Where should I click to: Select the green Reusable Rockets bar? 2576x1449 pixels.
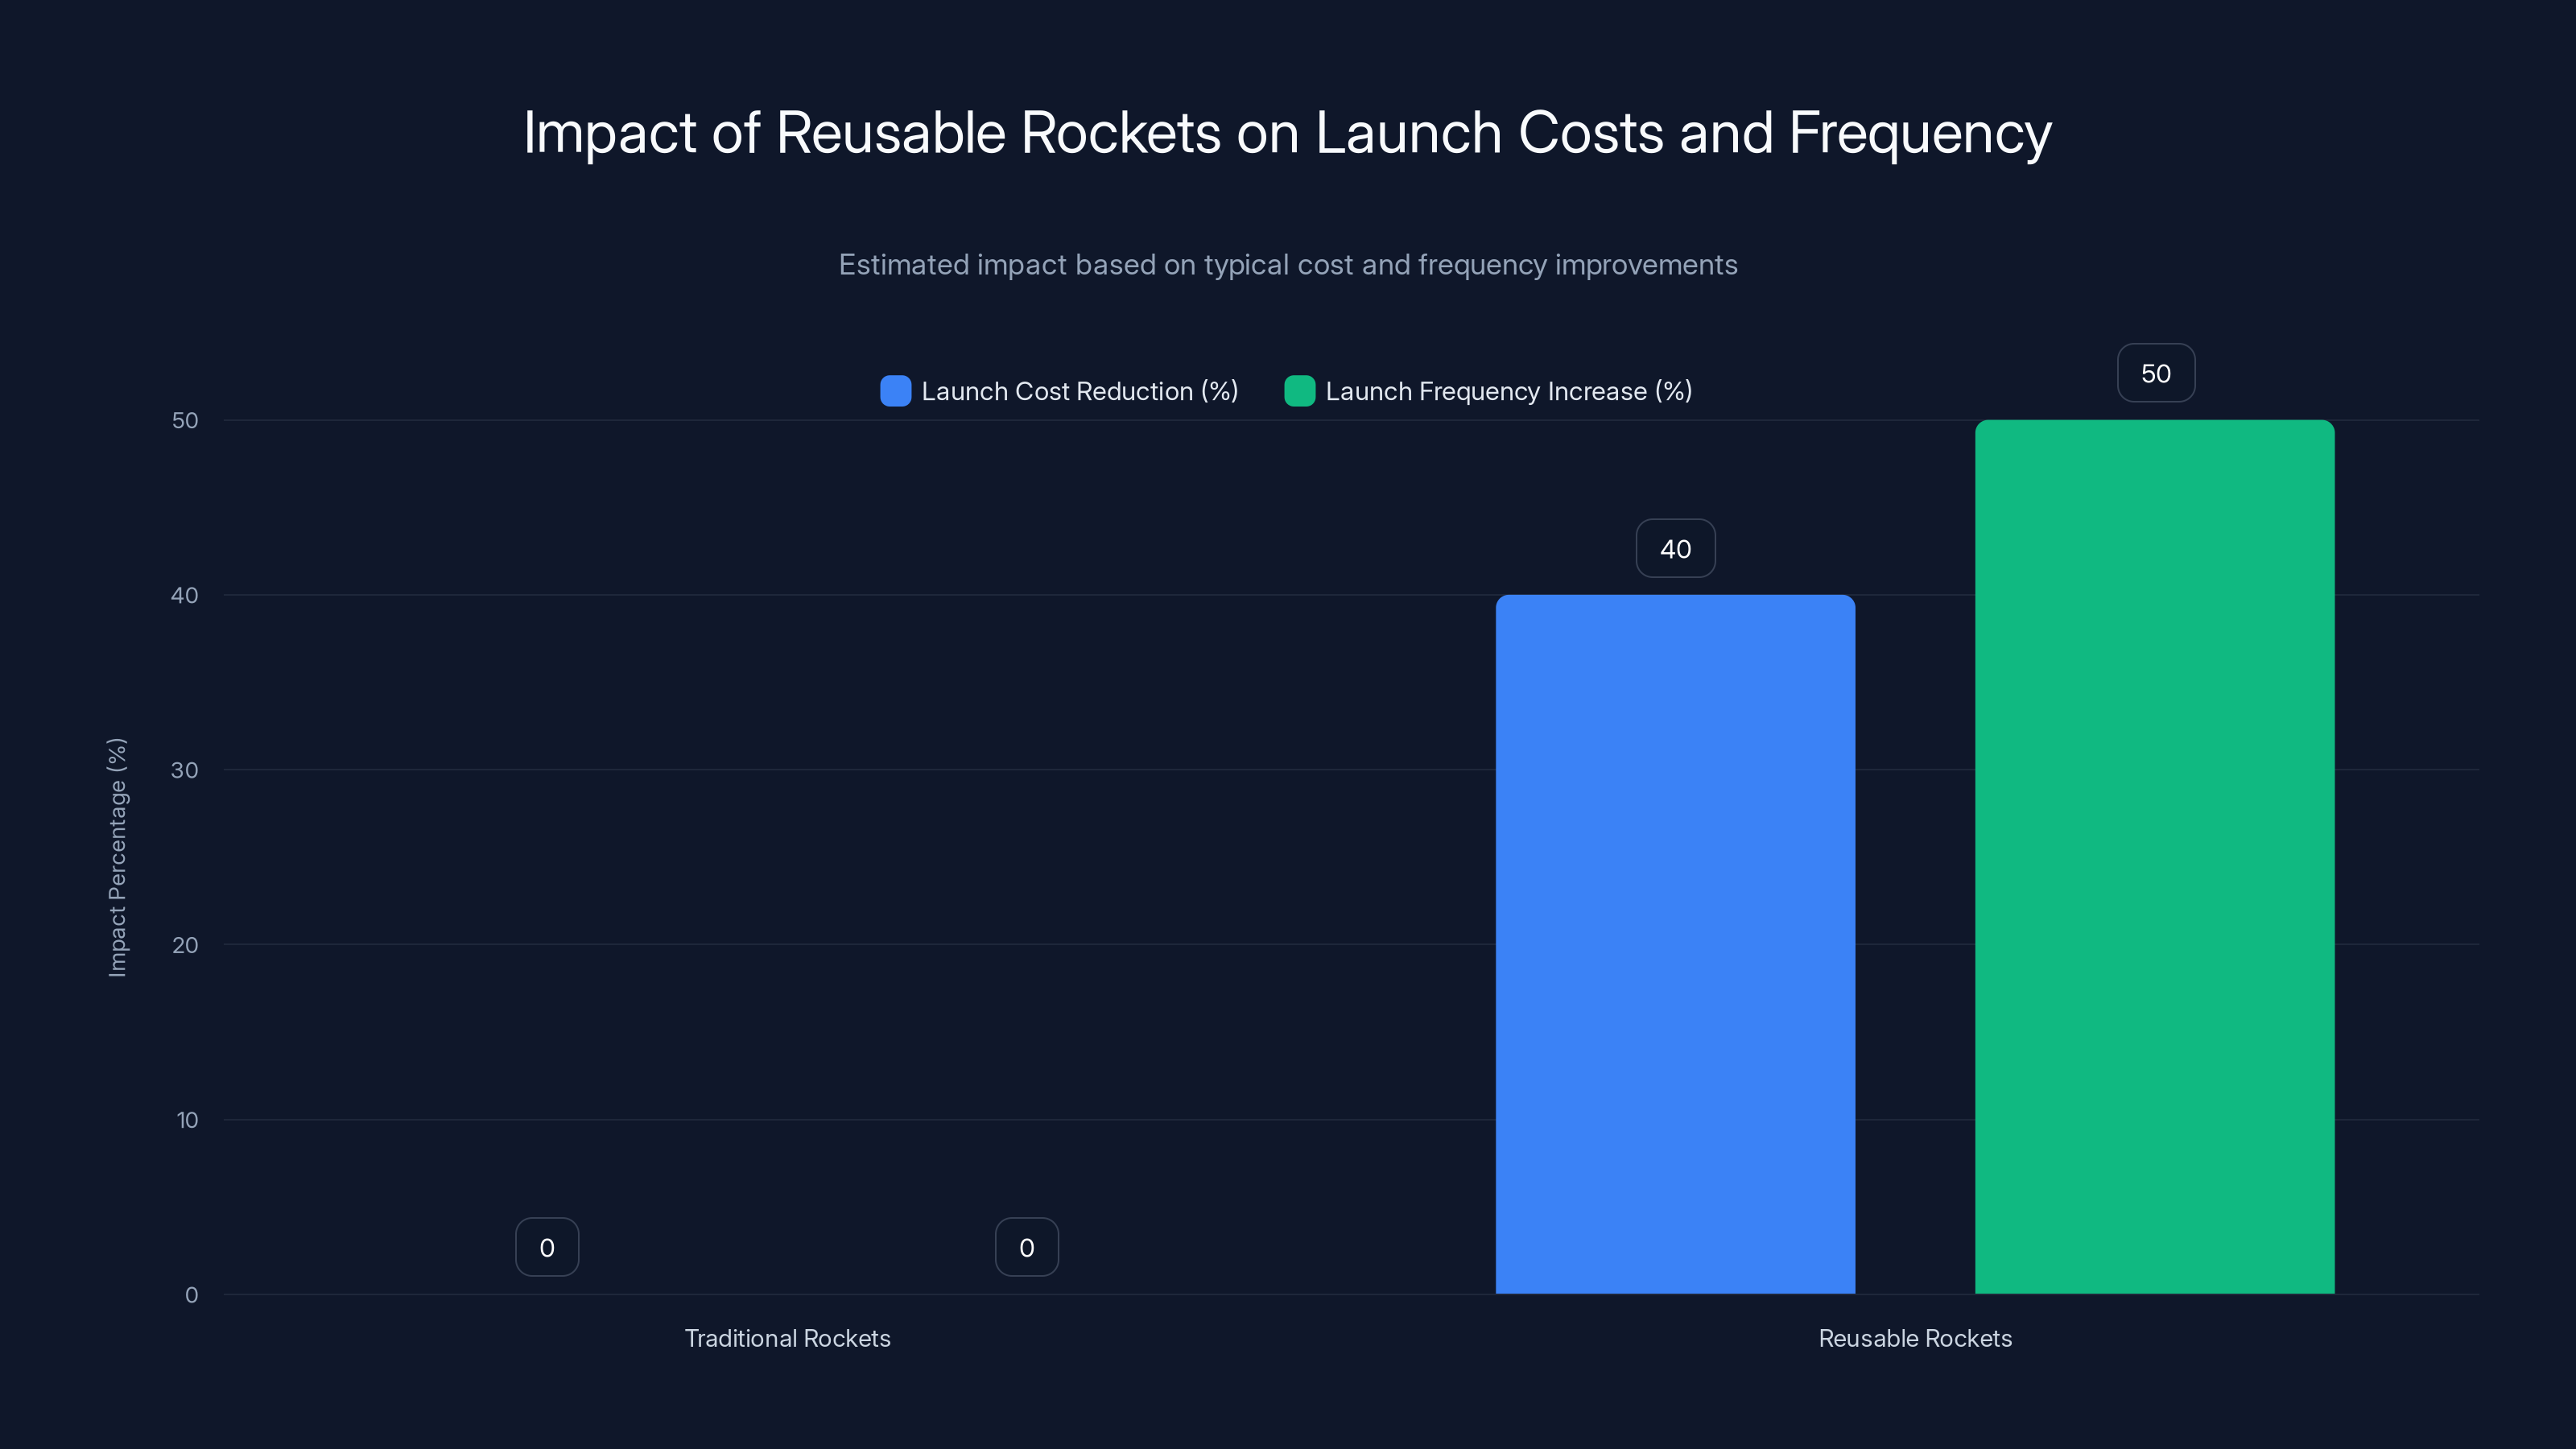2155,857
